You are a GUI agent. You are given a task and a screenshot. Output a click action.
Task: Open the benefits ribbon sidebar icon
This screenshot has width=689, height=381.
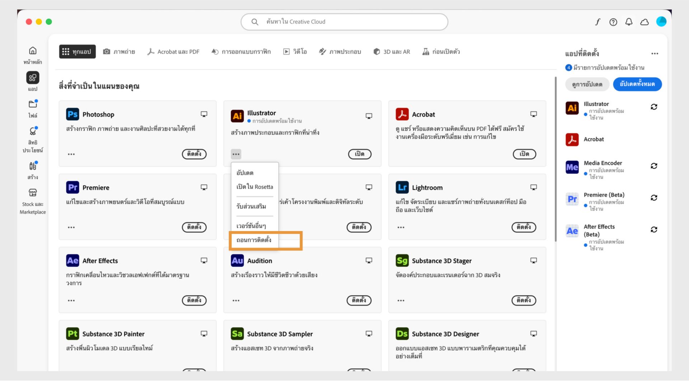33,131
